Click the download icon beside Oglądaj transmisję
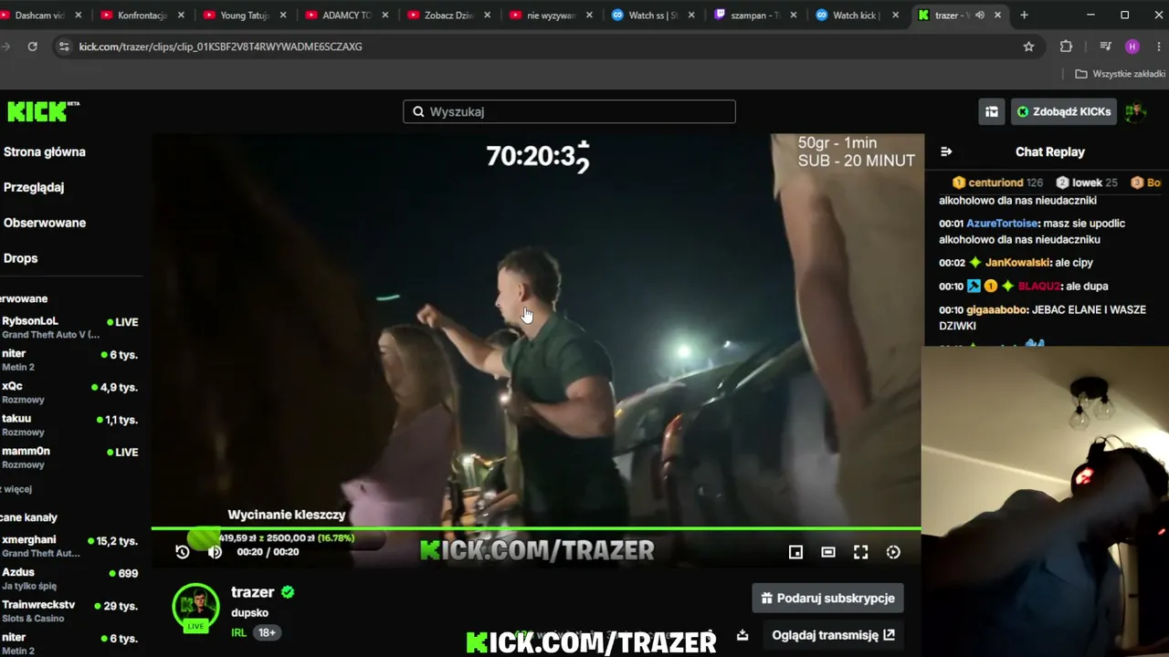The height and width of the screenshot is (657, 1169). pyautogui.click(x=742, y=635)
